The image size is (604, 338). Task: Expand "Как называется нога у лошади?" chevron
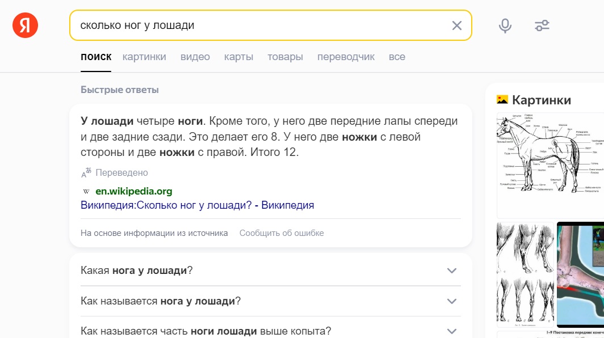451,301
